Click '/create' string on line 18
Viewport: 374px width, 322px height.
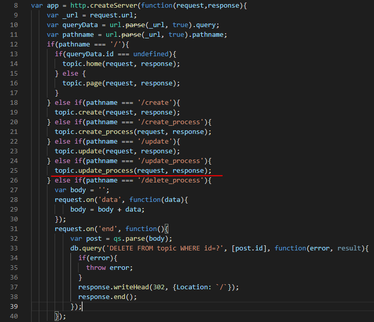pyautogui.click(x=155, y=103)
